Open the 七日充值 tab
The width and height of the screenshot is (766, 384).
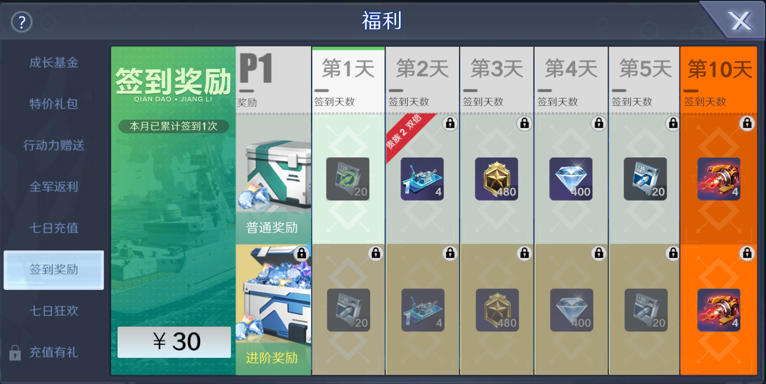coord(54,228)
